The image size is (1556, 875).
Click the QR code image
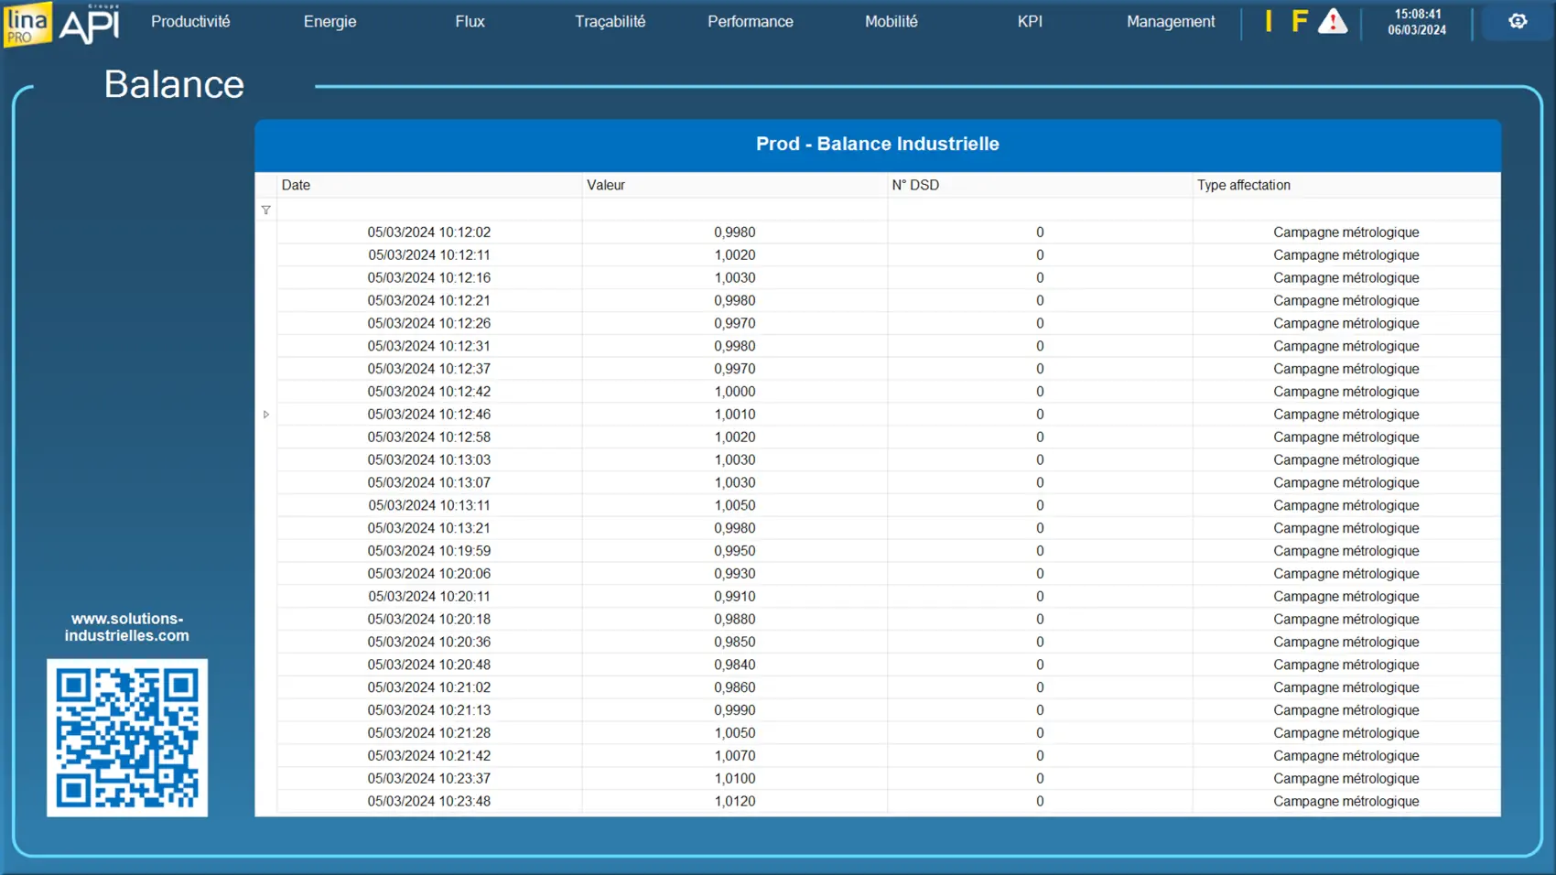pyautogui.click(x=127, y=738)
